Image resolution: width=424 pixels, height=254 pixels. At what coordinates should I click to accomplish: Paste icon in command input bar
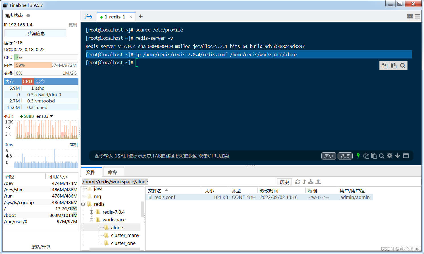pos(374,156)
